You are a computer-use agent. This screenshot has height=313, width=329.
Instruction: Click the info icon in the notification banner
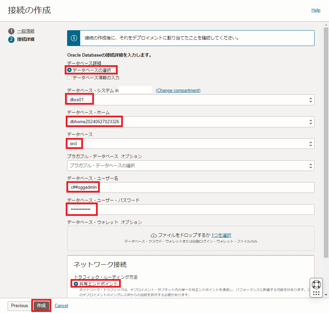(74, 38)
